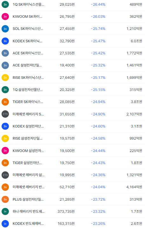
Task: Click the 2x icon for 하나 레버리지 반도체
Action: click(x=5, y=211)
